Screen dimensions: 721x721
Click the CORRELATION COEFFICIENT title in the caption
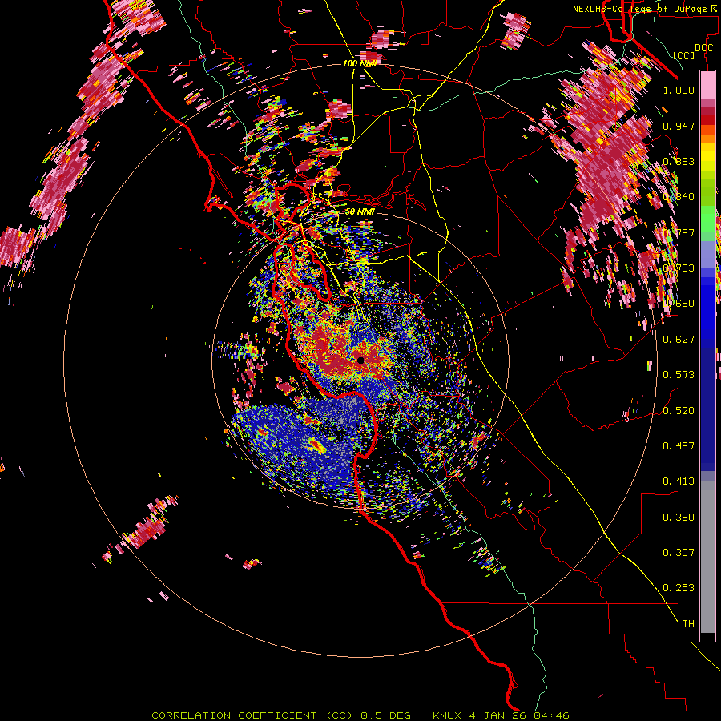click(x=234, y=715)
